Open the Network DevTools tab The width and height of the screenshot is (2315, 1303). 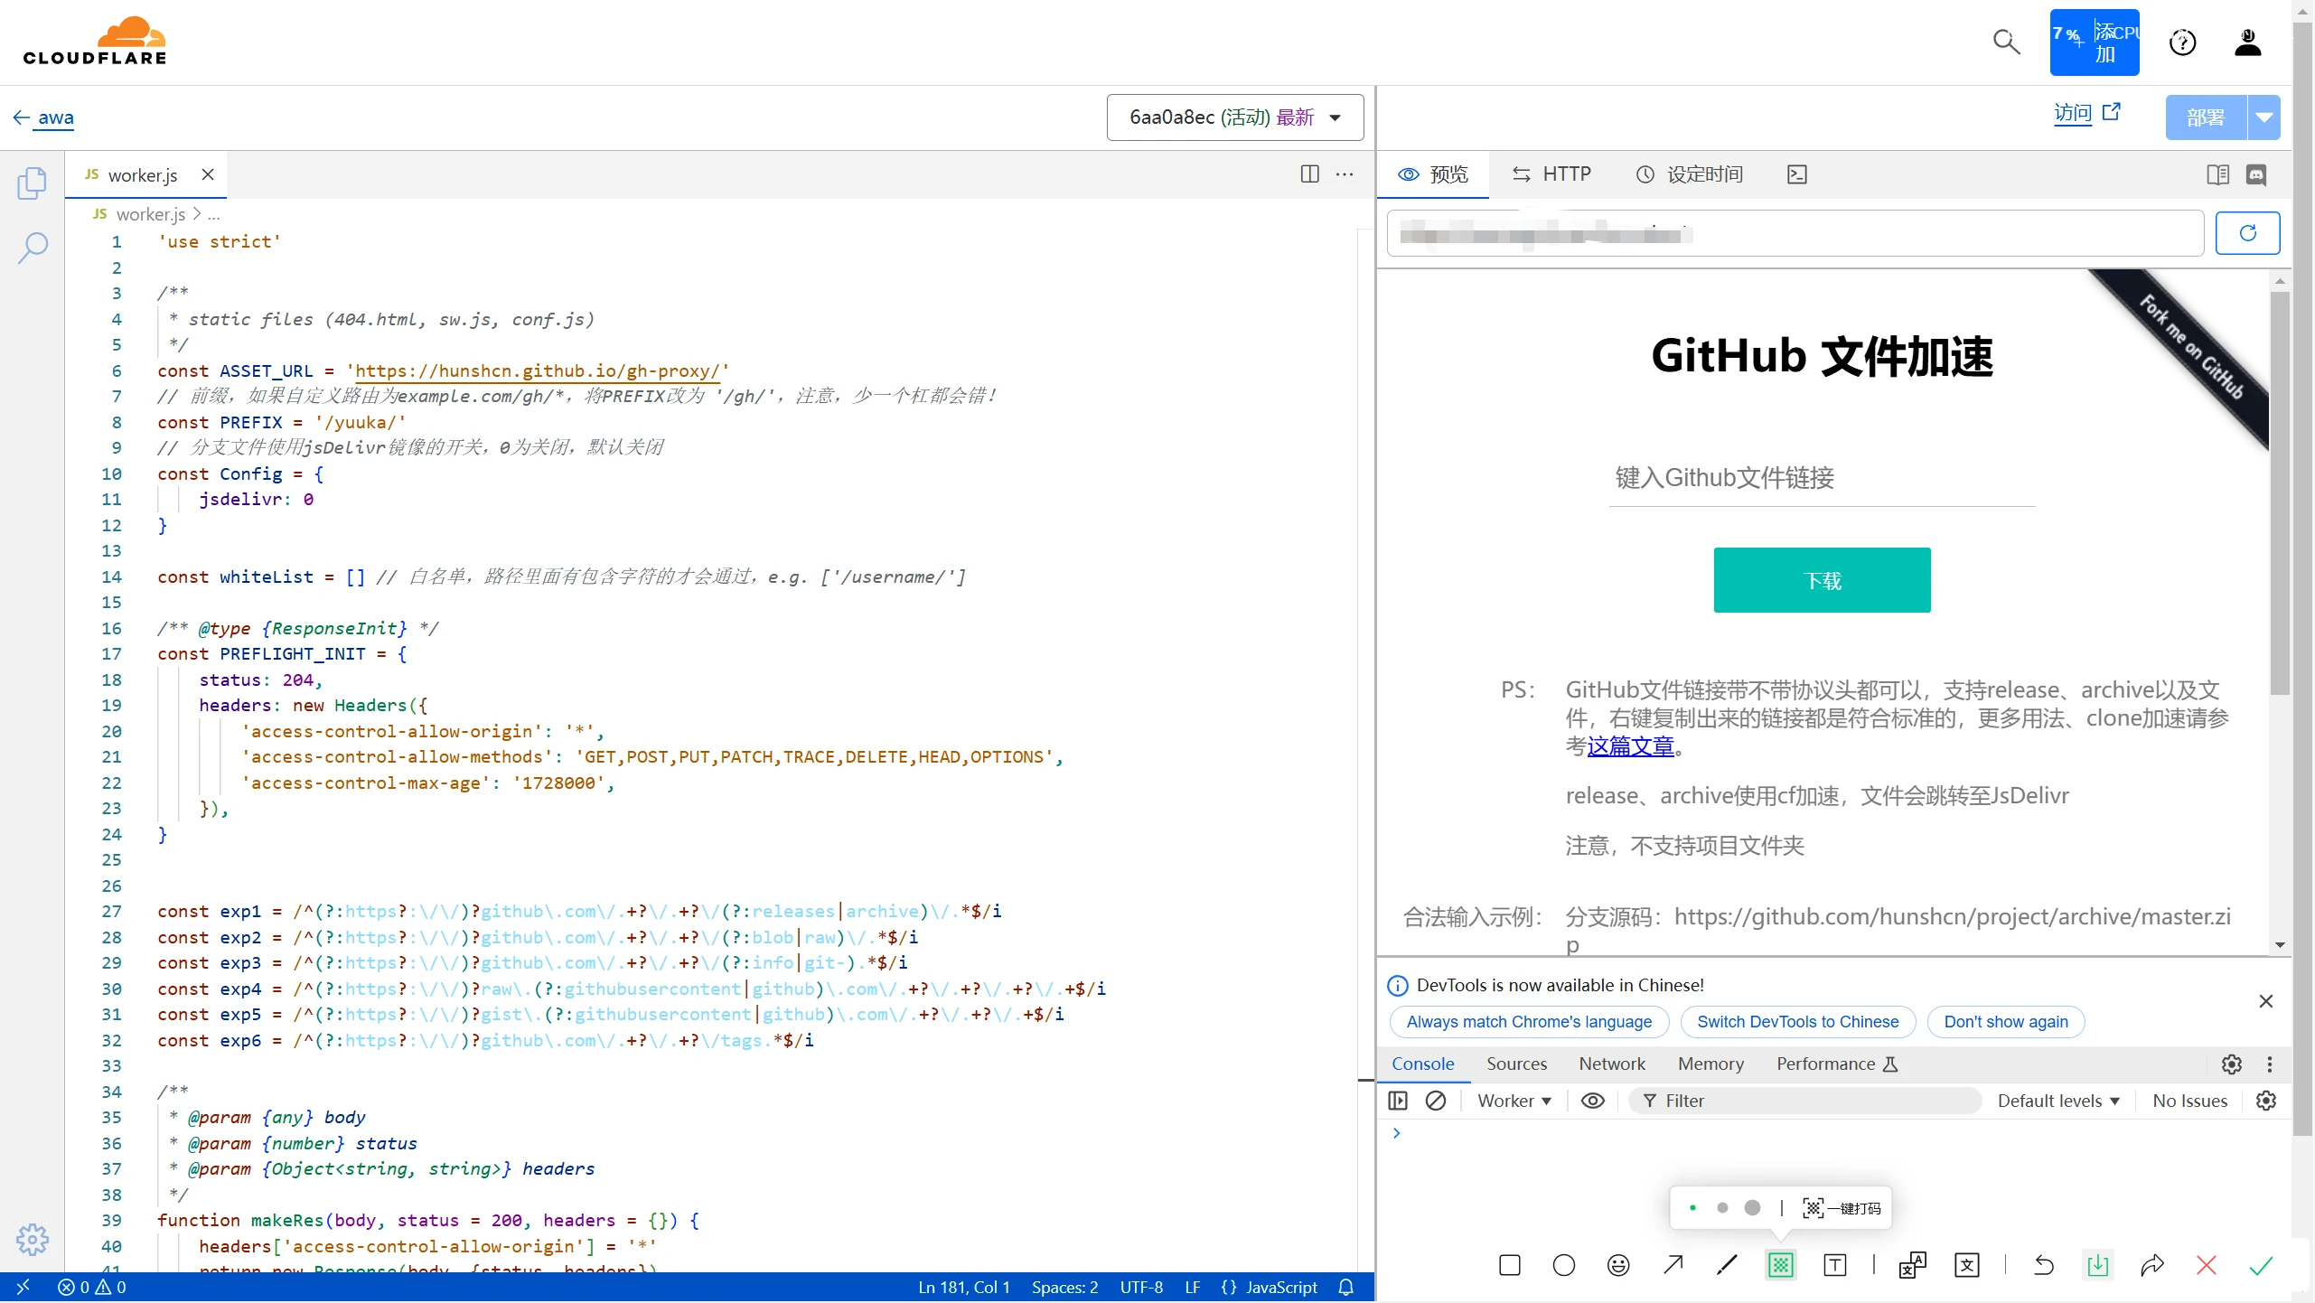click(1612, 1064)
